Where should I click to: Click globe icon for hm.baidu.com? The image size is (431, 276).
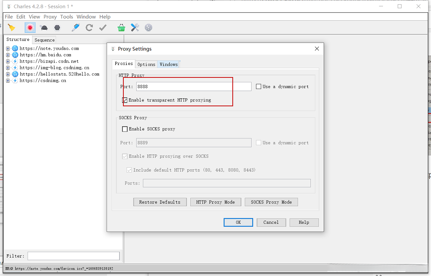(x=15, y=55)
